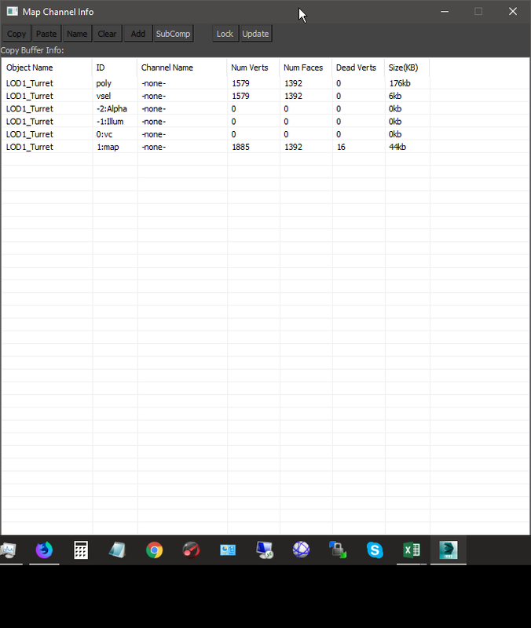The image size is (531, 628).
Task: Click the Update button
Action: tap(256, 34)
